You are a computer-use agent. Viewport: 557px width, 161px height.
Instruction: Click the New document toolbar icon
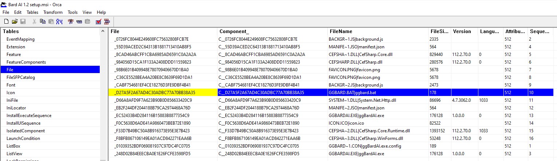(6, 21)
